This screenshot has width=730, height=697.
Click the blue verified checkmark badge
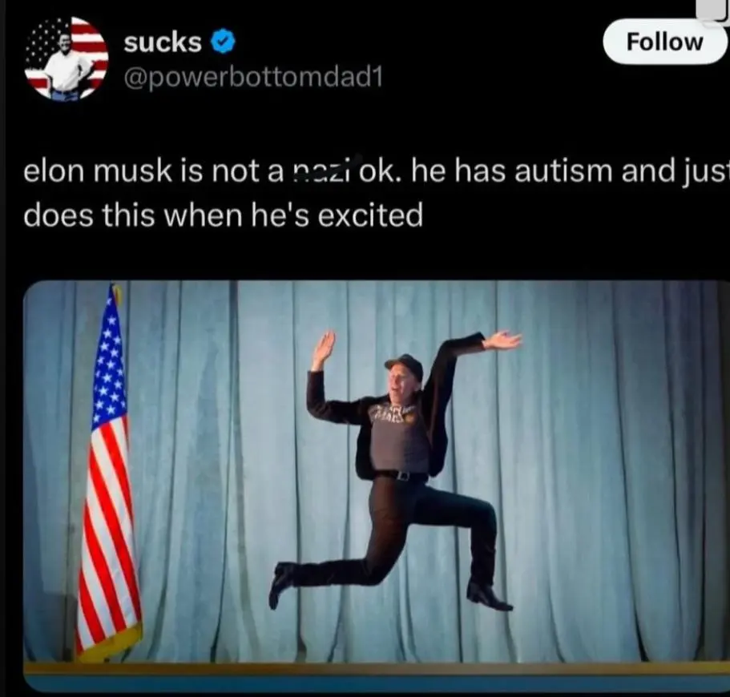coord(224,42)
